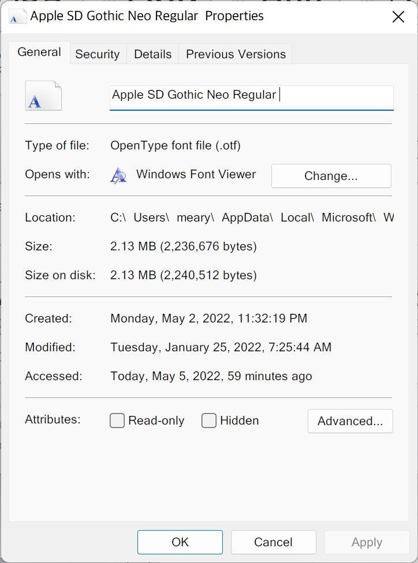This screenshot has width=418, height=563.
Task: Click the window title Apple SD Gothic Neo Regular Properties
Action: tap(147, 16)
